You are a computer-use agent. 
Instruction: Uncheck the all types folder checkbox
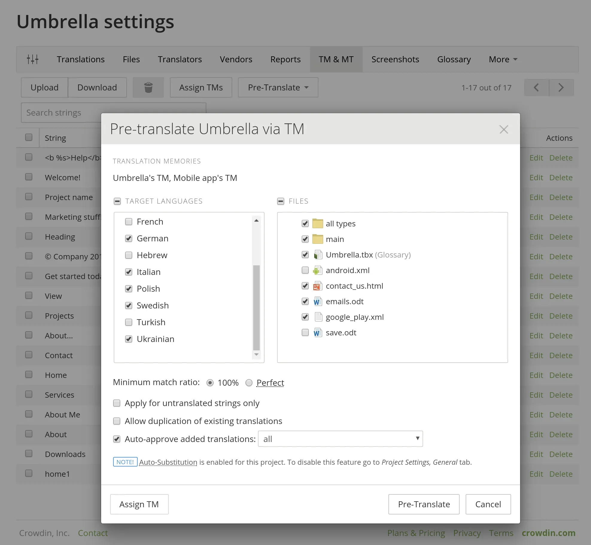pyautogui.click(x=305, y=223)
